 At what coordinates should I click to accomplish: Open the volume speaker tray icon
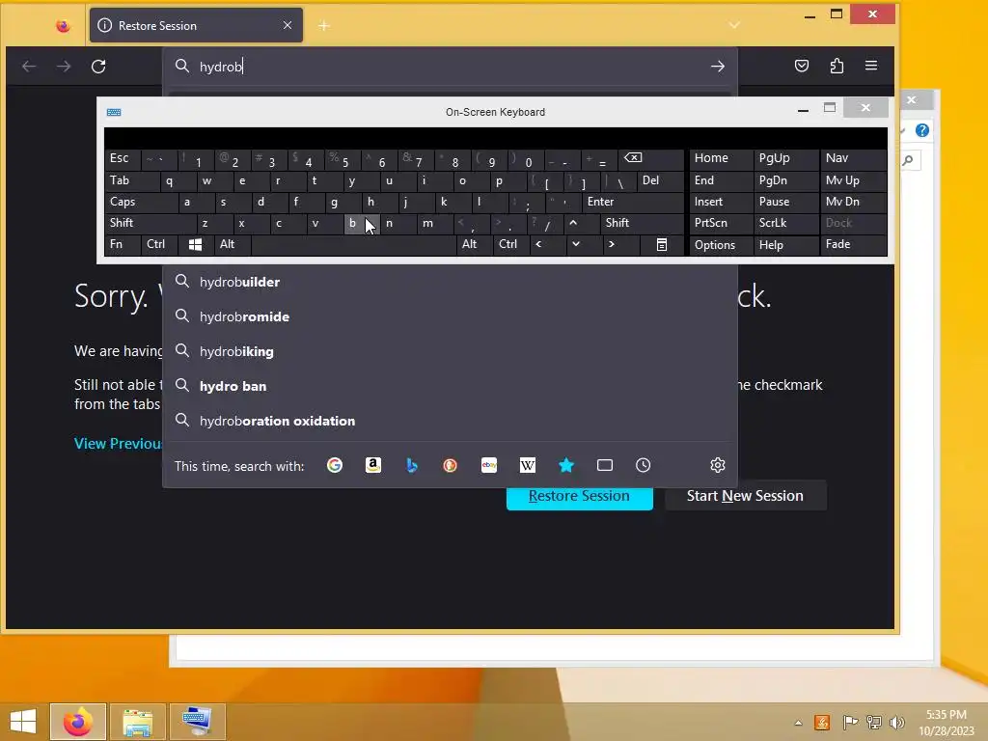897,722
